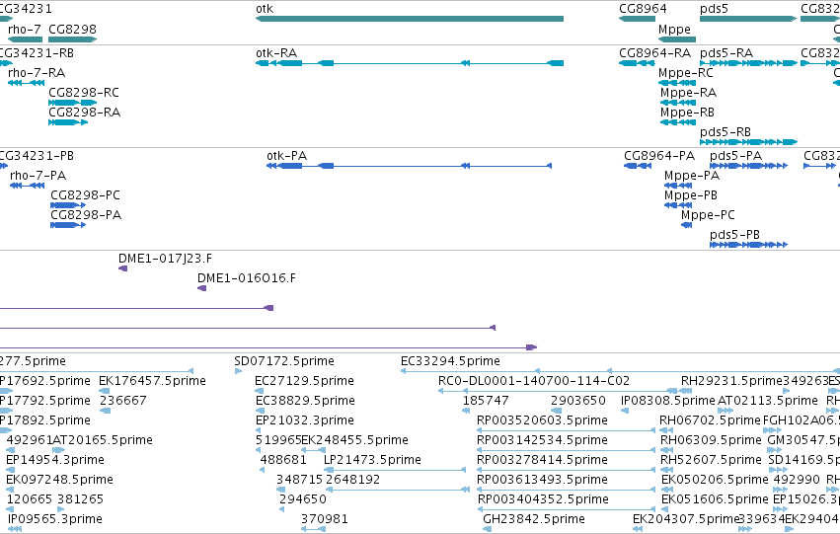
Task: Click the CG8964-PA protein feature
Action: click(638, 166)
